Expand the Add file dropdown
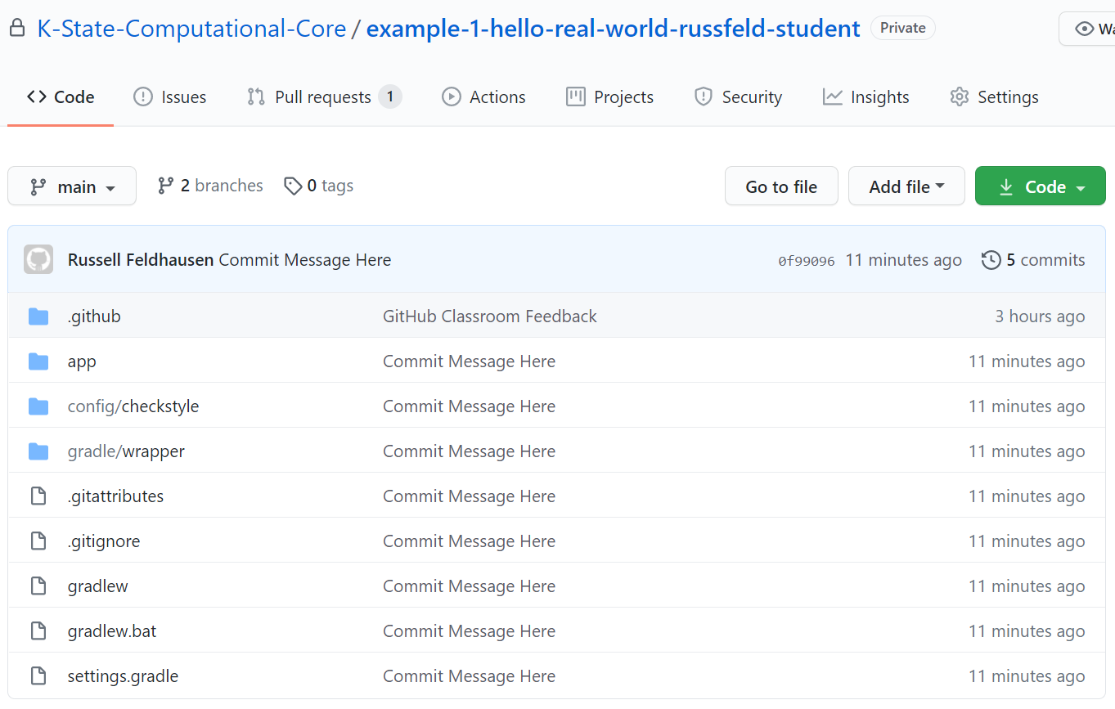 click(906, 186)
